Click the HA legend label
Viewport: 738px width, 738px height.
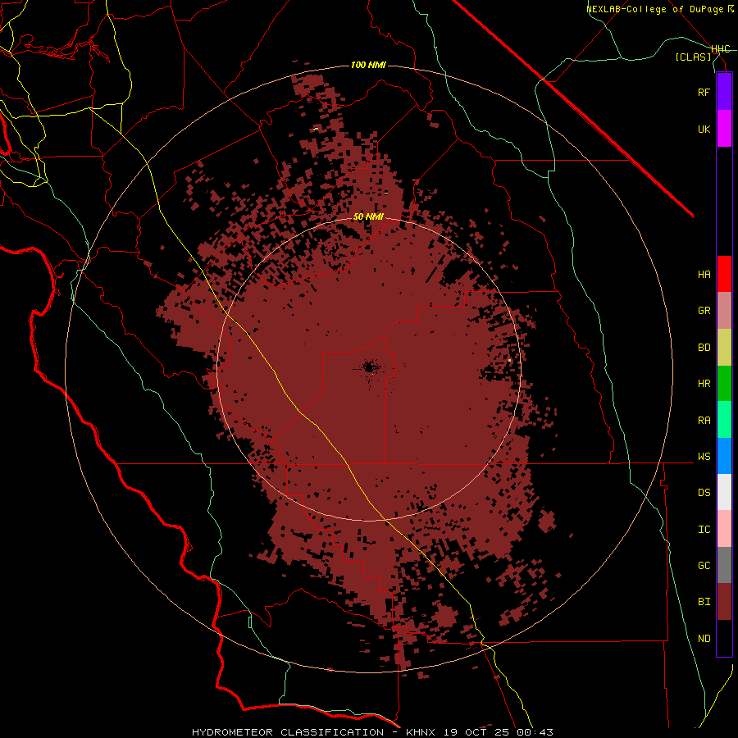[x=704, y=275]
